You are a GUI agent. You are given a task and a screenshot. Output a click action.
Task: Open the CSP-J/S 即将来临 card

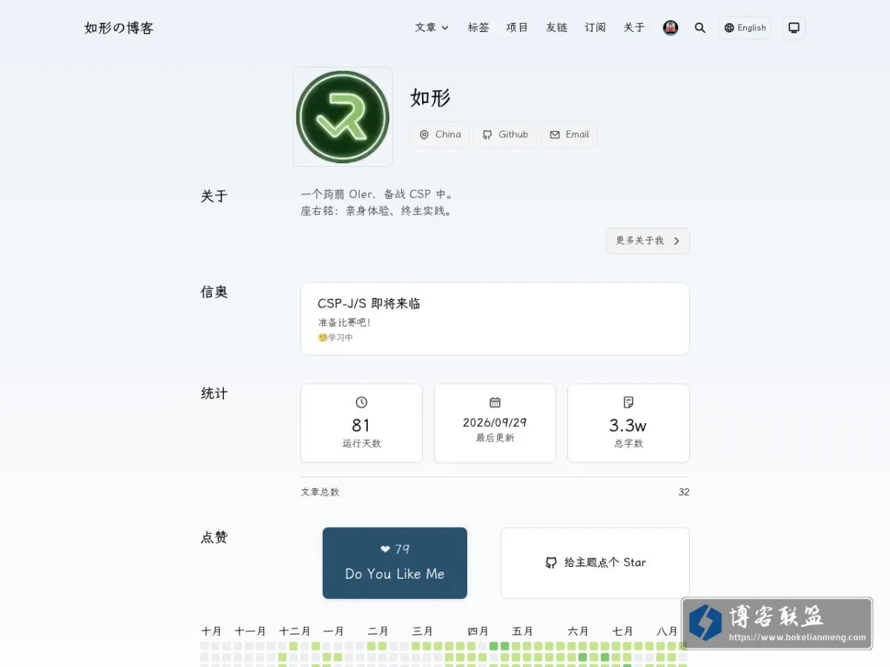[x=495, y=319]
